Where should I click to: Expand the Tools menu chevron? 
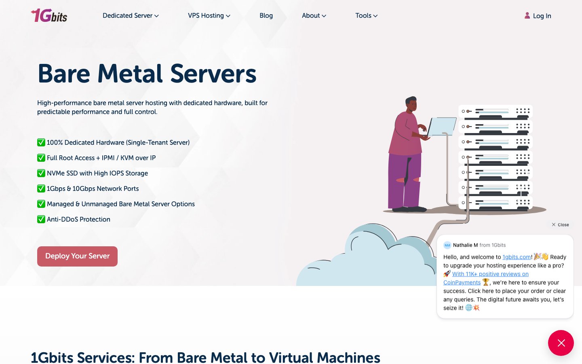tap(375, 16)
